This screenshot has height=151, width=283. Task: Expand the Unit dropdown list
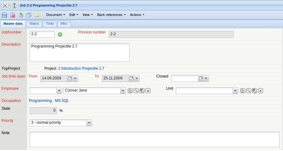pyautogui.click(x=236, y=91)
